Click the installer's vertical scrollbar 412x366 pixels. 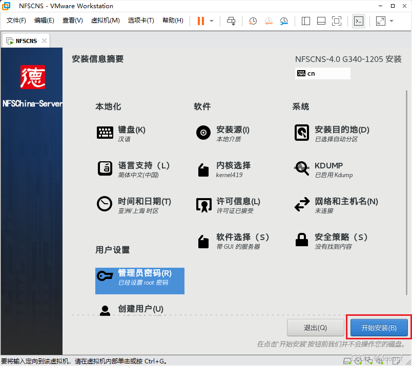(x=406, y=191)
